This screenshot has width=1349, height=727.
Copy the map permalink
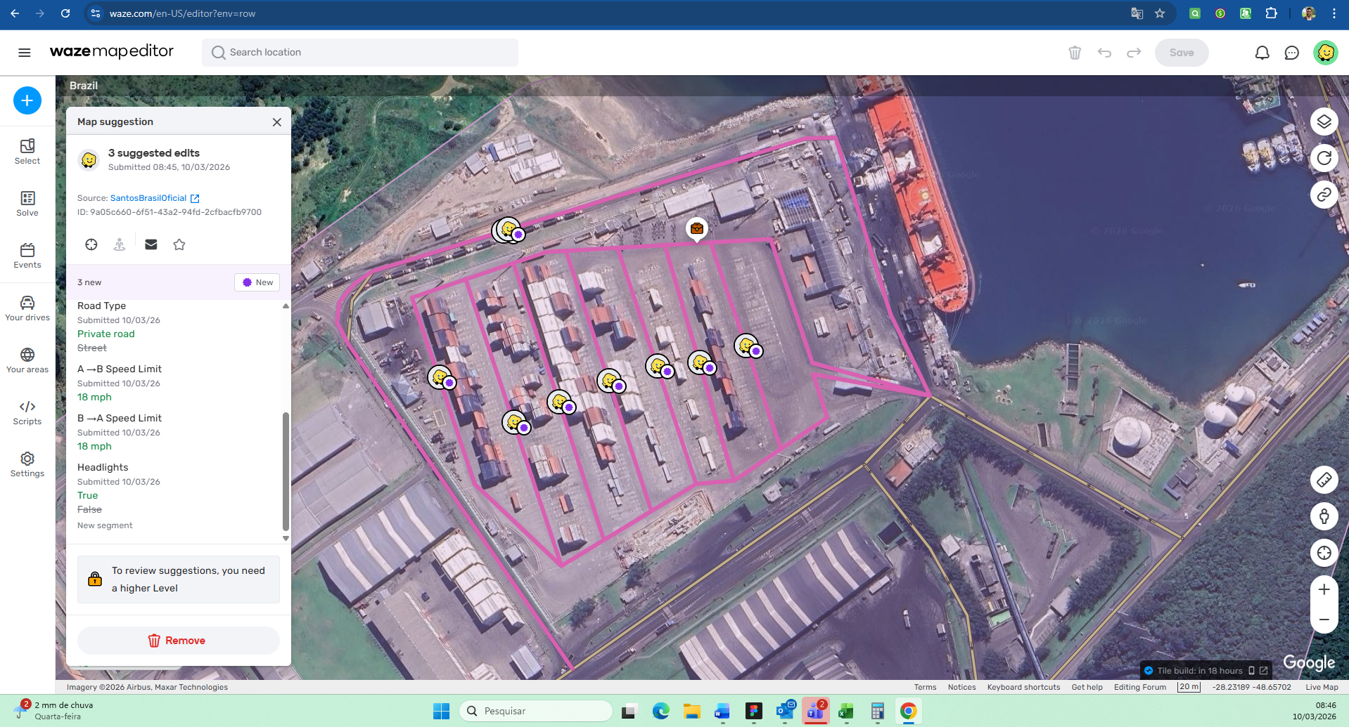[x=1324, y=195]
